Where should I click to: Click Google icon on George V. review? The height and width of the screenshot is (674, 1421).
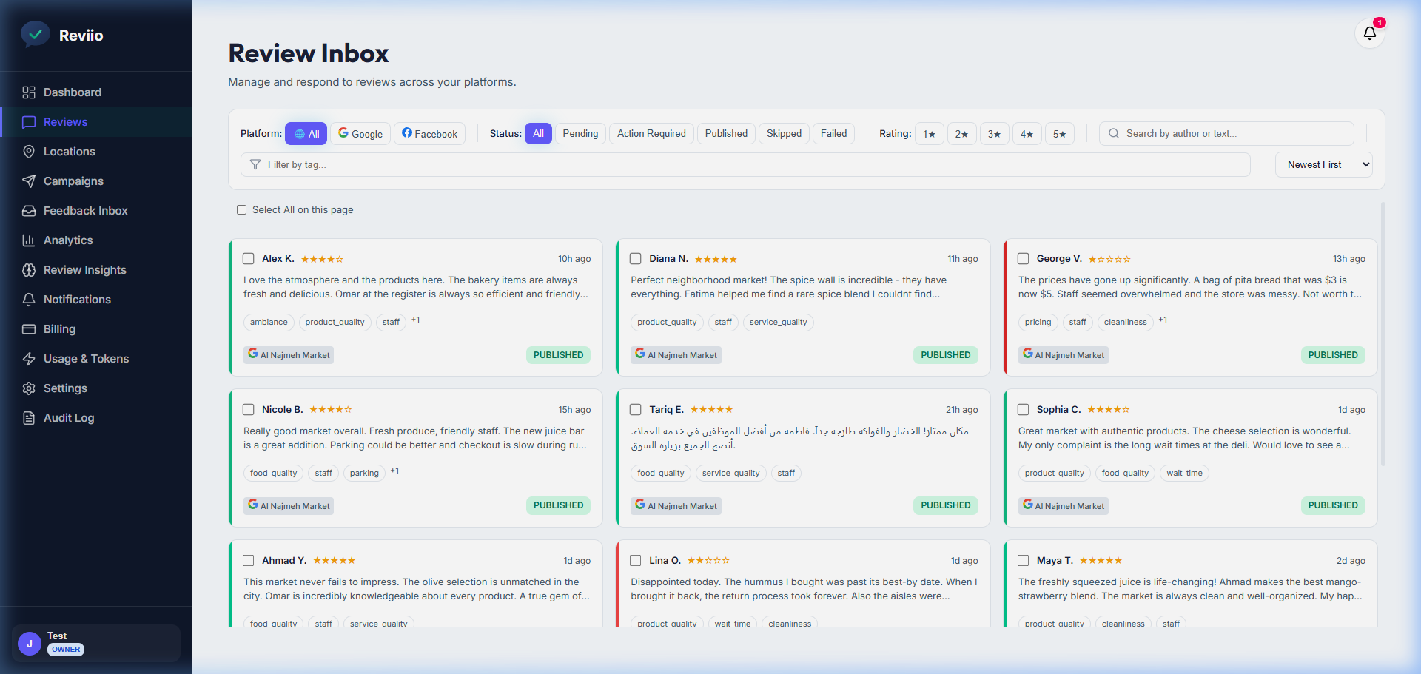(x=1028, y=354)
